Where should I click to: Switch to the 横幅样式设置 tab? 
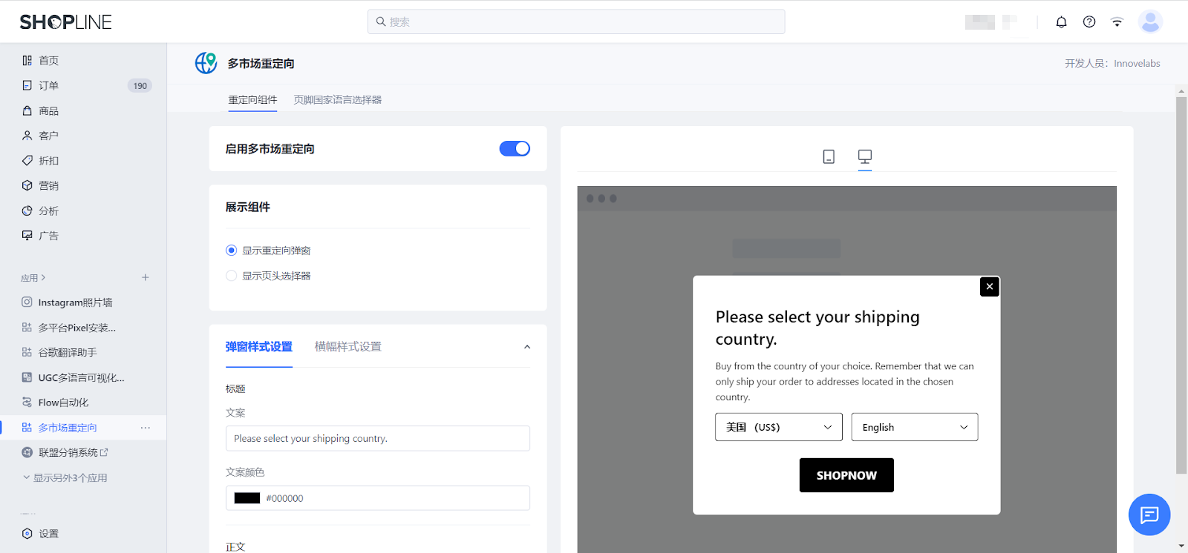coord(347,347)
